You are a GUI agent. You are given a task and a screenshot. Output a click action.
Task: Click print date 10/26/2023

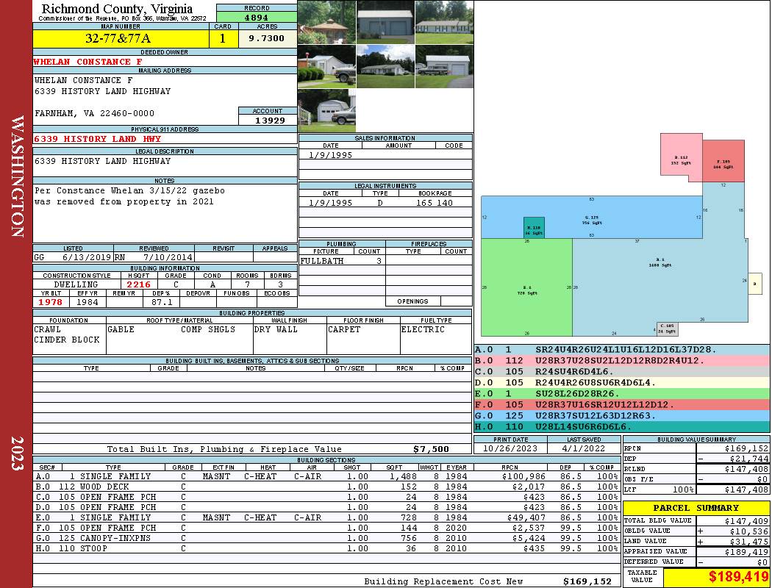pos(510,448)
